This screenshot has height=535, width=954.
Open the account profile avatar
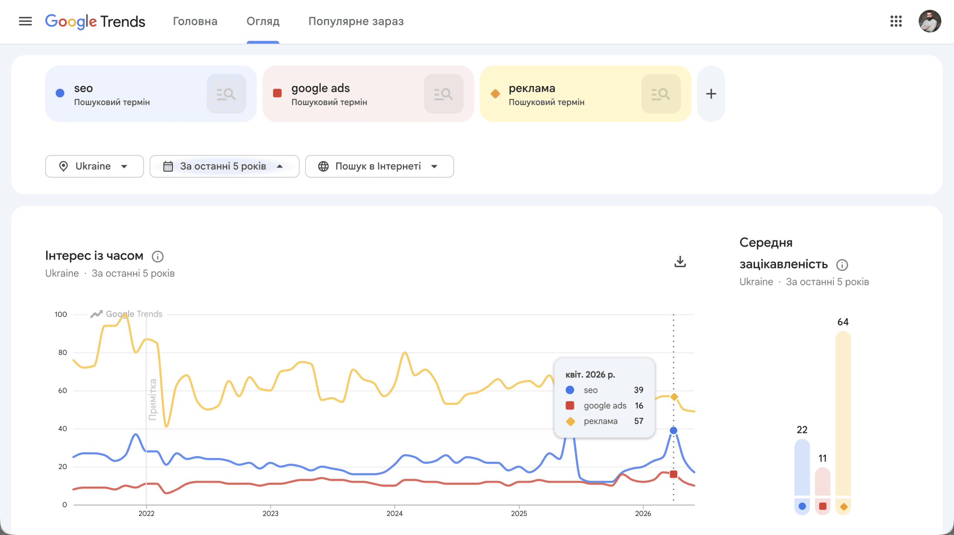coord(929,21)
